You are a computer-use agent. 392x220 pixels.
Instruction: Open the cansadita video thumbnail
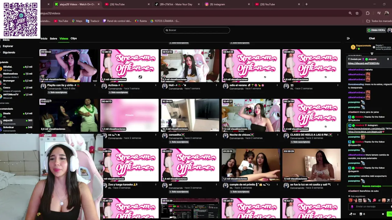click(x=190, y=115)
